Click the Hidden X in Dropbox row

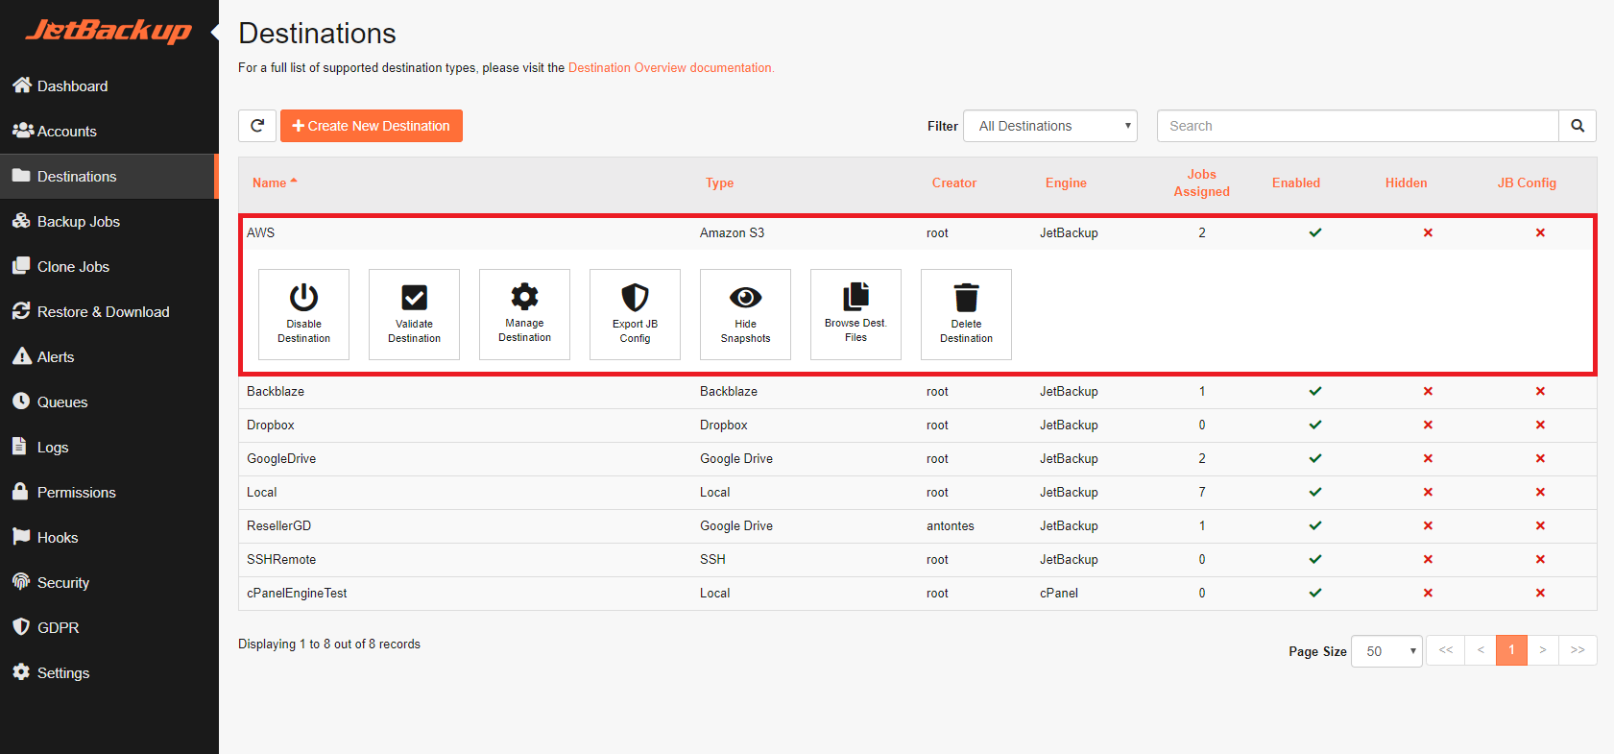point(1428,425)
